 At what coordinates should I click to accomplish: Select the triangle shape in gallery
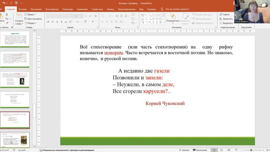pos(143,19)
